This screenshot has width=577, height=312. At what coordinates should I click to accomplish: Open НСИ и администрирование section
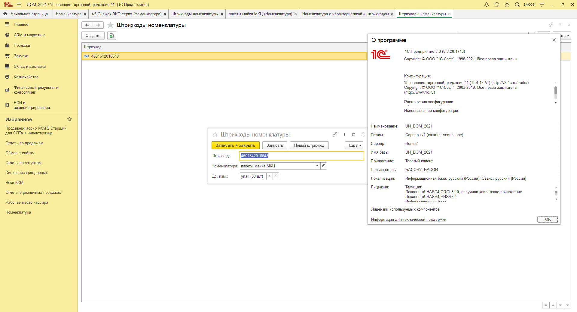(x=32, y=105)
